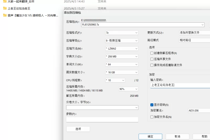Click folder icon of 音声『魔法少女 VS 透明怪人
This screenshot has height=140, width=210.
point(5,15)
